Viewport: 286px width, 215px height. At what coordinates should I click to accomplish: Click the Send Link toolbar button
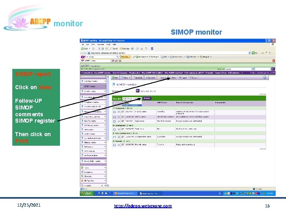(x=138, y=78)
